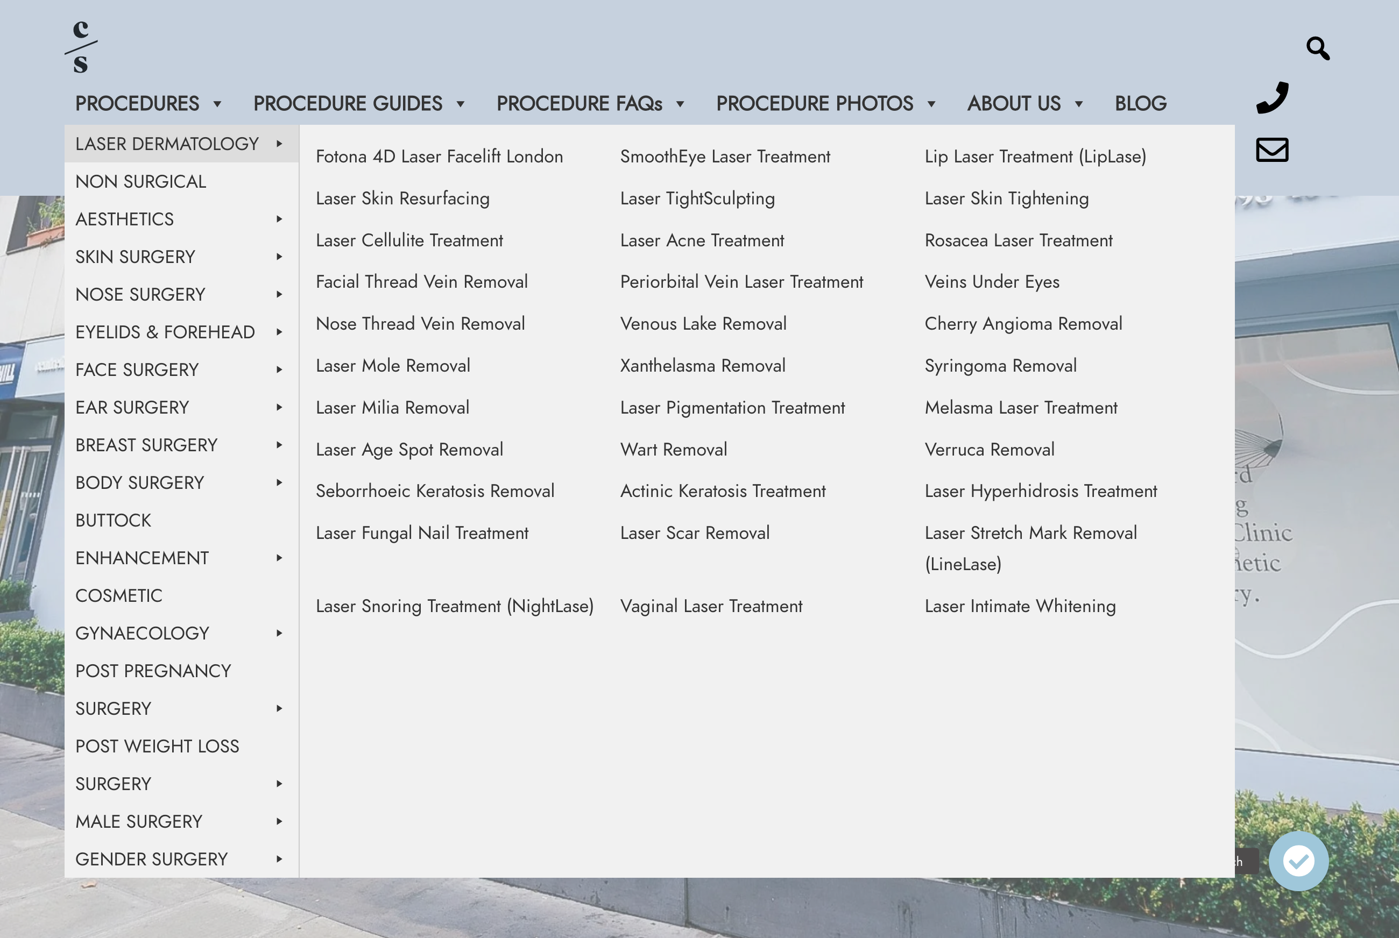The width and height of the screenshot is (1399, 938).
Task: Click Fotona 4D Laser Facelift London link
Action: pyautogui.click(x=440, y=156)
